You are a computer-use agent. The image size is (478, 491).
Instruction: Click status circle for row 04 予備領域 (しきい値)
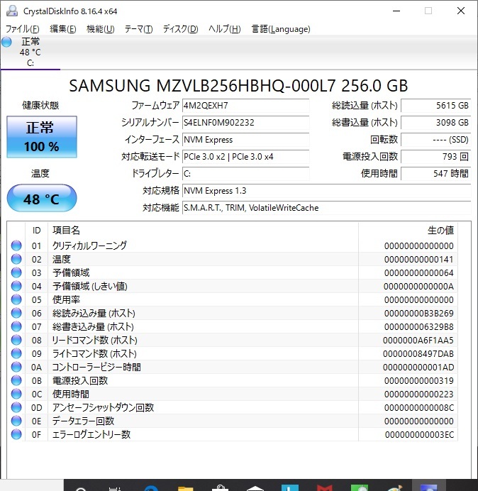click(x=16, y=286)
